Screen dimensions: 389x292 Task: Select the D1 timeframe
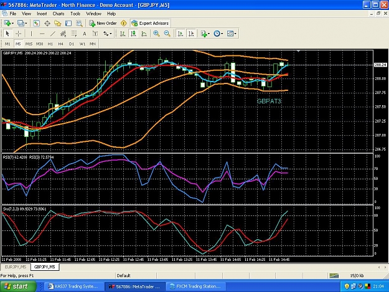pos(72,44)
